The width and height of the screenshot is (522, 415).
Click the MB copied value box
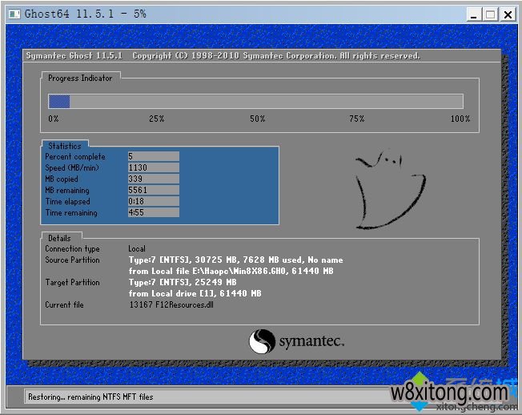point(153,179)
